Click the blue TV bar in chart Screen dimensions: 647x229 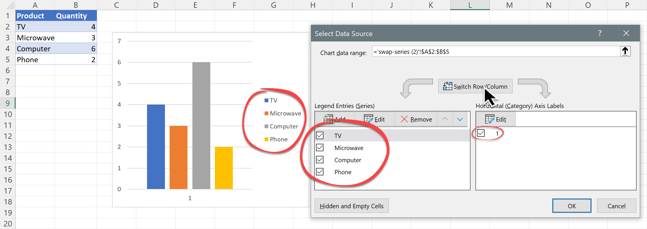click(156, 147)
